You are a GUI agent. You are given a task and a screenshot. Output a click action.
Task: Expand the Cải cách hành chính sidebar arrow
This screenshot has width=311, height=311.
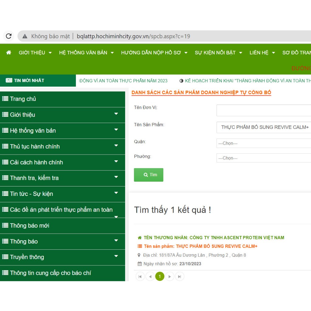tap(116, 161)
